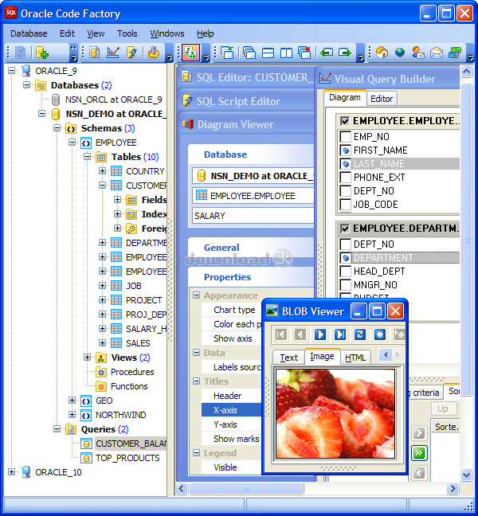
Task: Click the Up button
Action: (x=444, y=408)
